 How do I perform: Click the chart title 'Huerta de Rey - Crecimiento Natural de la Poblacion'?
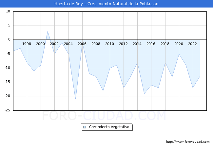tap(106, 4)
